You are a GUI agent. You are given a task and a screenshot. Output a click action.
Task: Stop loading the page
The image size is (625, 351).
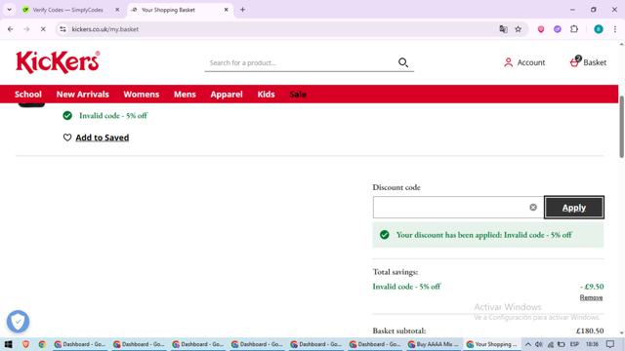[43, 29]
